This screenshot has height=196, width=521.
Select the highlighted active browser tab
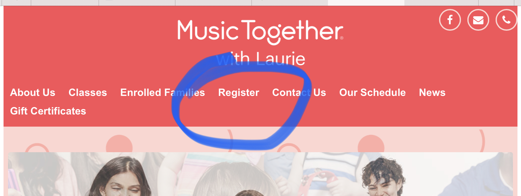coord(366,3)
